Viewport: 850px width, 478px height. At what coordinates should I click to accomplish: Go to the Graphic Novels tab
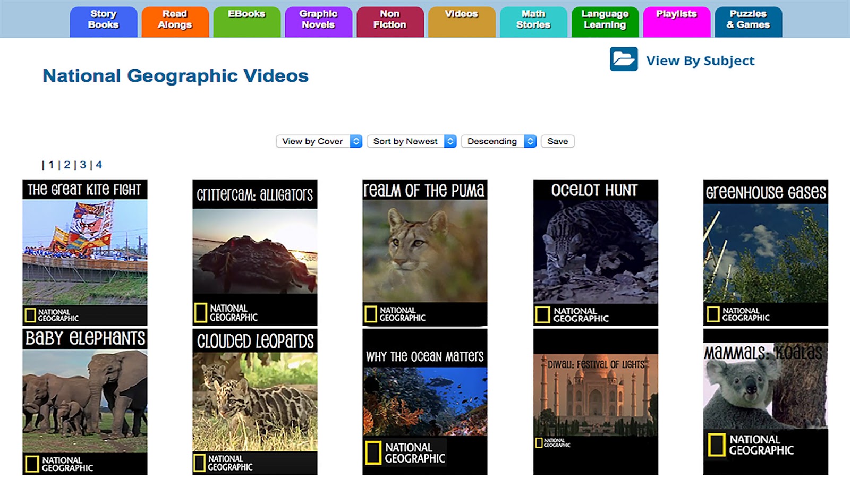point(318,22)
